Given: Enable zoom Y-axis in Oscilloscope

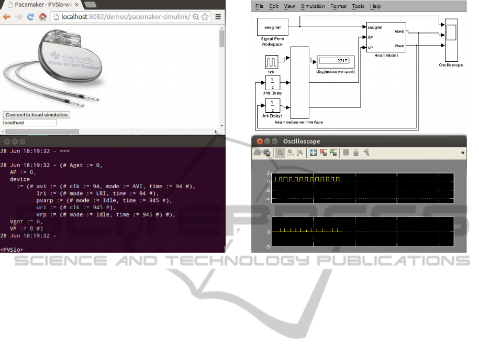Looking at the screenshot, I should 300,153.
